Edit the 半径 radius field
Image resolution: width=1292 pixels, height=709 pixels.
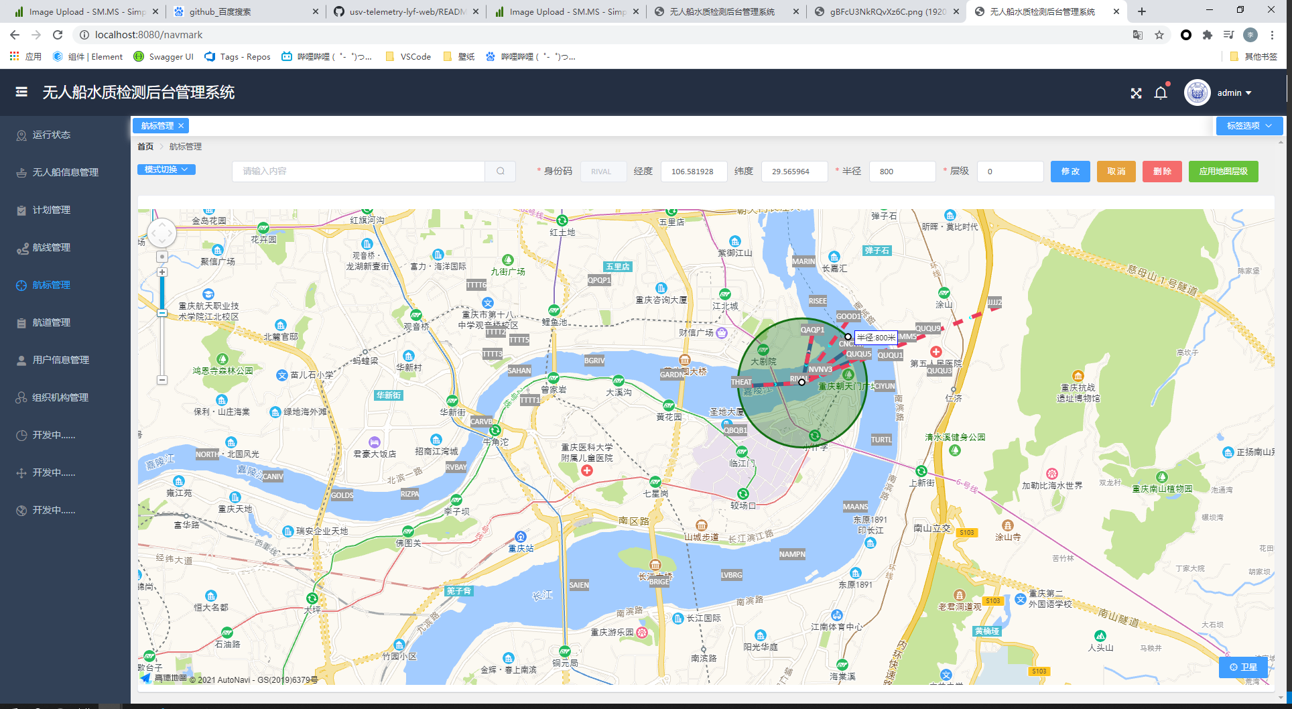[902, 172]
